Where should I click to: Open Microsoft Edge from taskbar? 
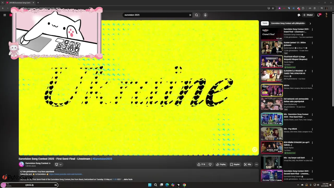click(x=167, y=185)
